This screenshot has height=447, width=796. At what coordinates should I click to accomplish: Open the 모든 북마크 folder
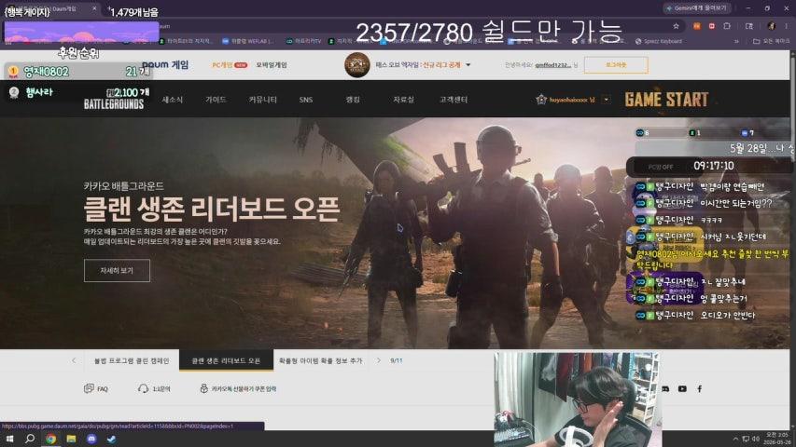point(771,41)
